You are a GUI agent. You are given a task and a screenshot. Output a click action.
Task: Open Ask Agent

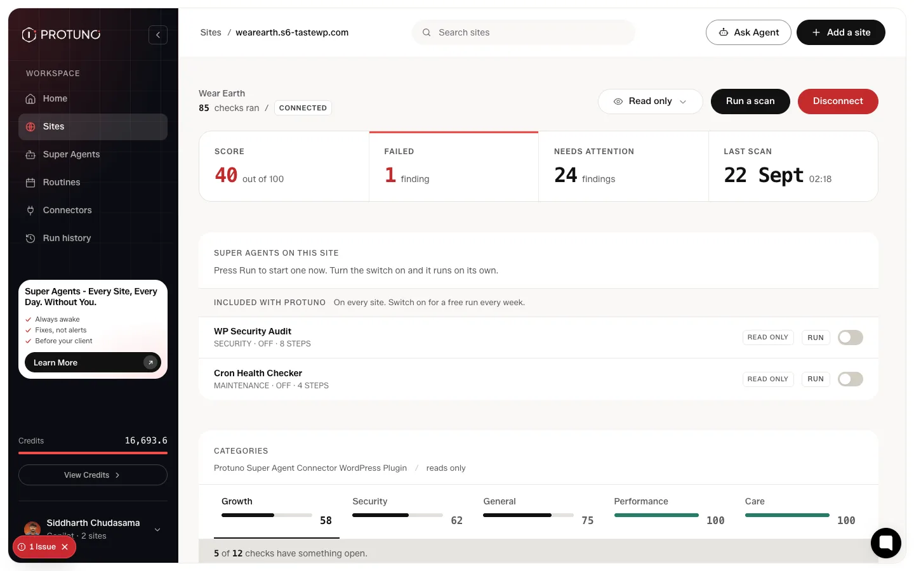pos(748,32)
